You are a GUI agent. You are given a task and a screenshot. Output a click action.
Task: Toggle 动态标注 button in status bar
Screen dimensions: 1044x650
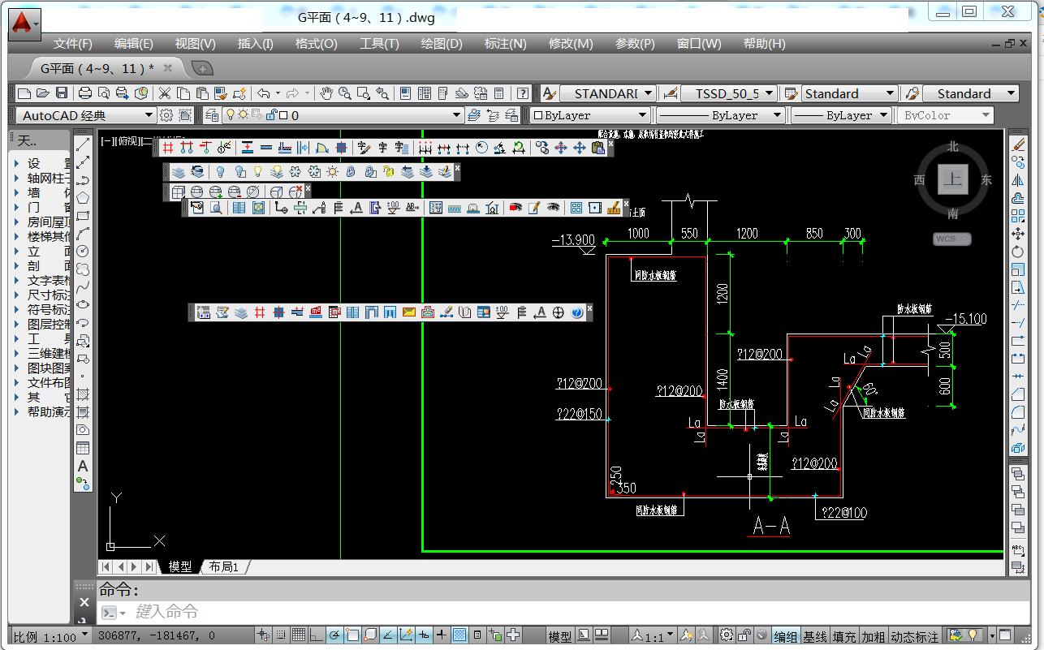tap(915, 637)
